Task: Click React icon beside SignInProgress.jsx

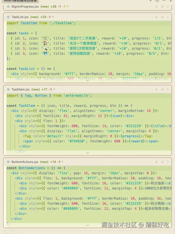Action: click(8, 6)
